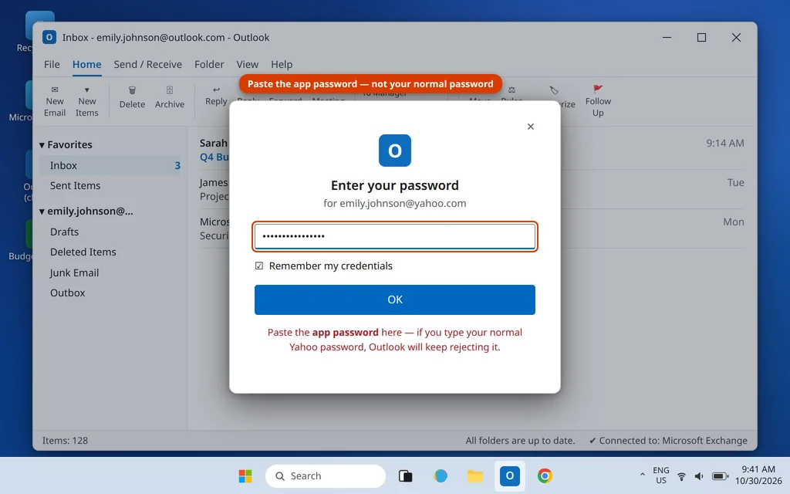Click the Archive ribbon button
Viewport: 790px width, 494px height.
[x=169, y=96]
